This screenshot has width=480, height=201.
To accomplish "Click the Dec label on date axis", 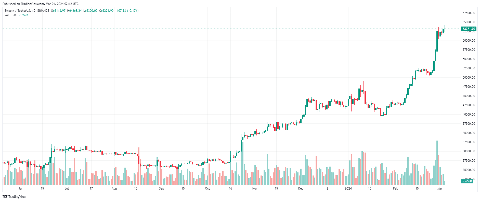I will click(x=301, y=189).
